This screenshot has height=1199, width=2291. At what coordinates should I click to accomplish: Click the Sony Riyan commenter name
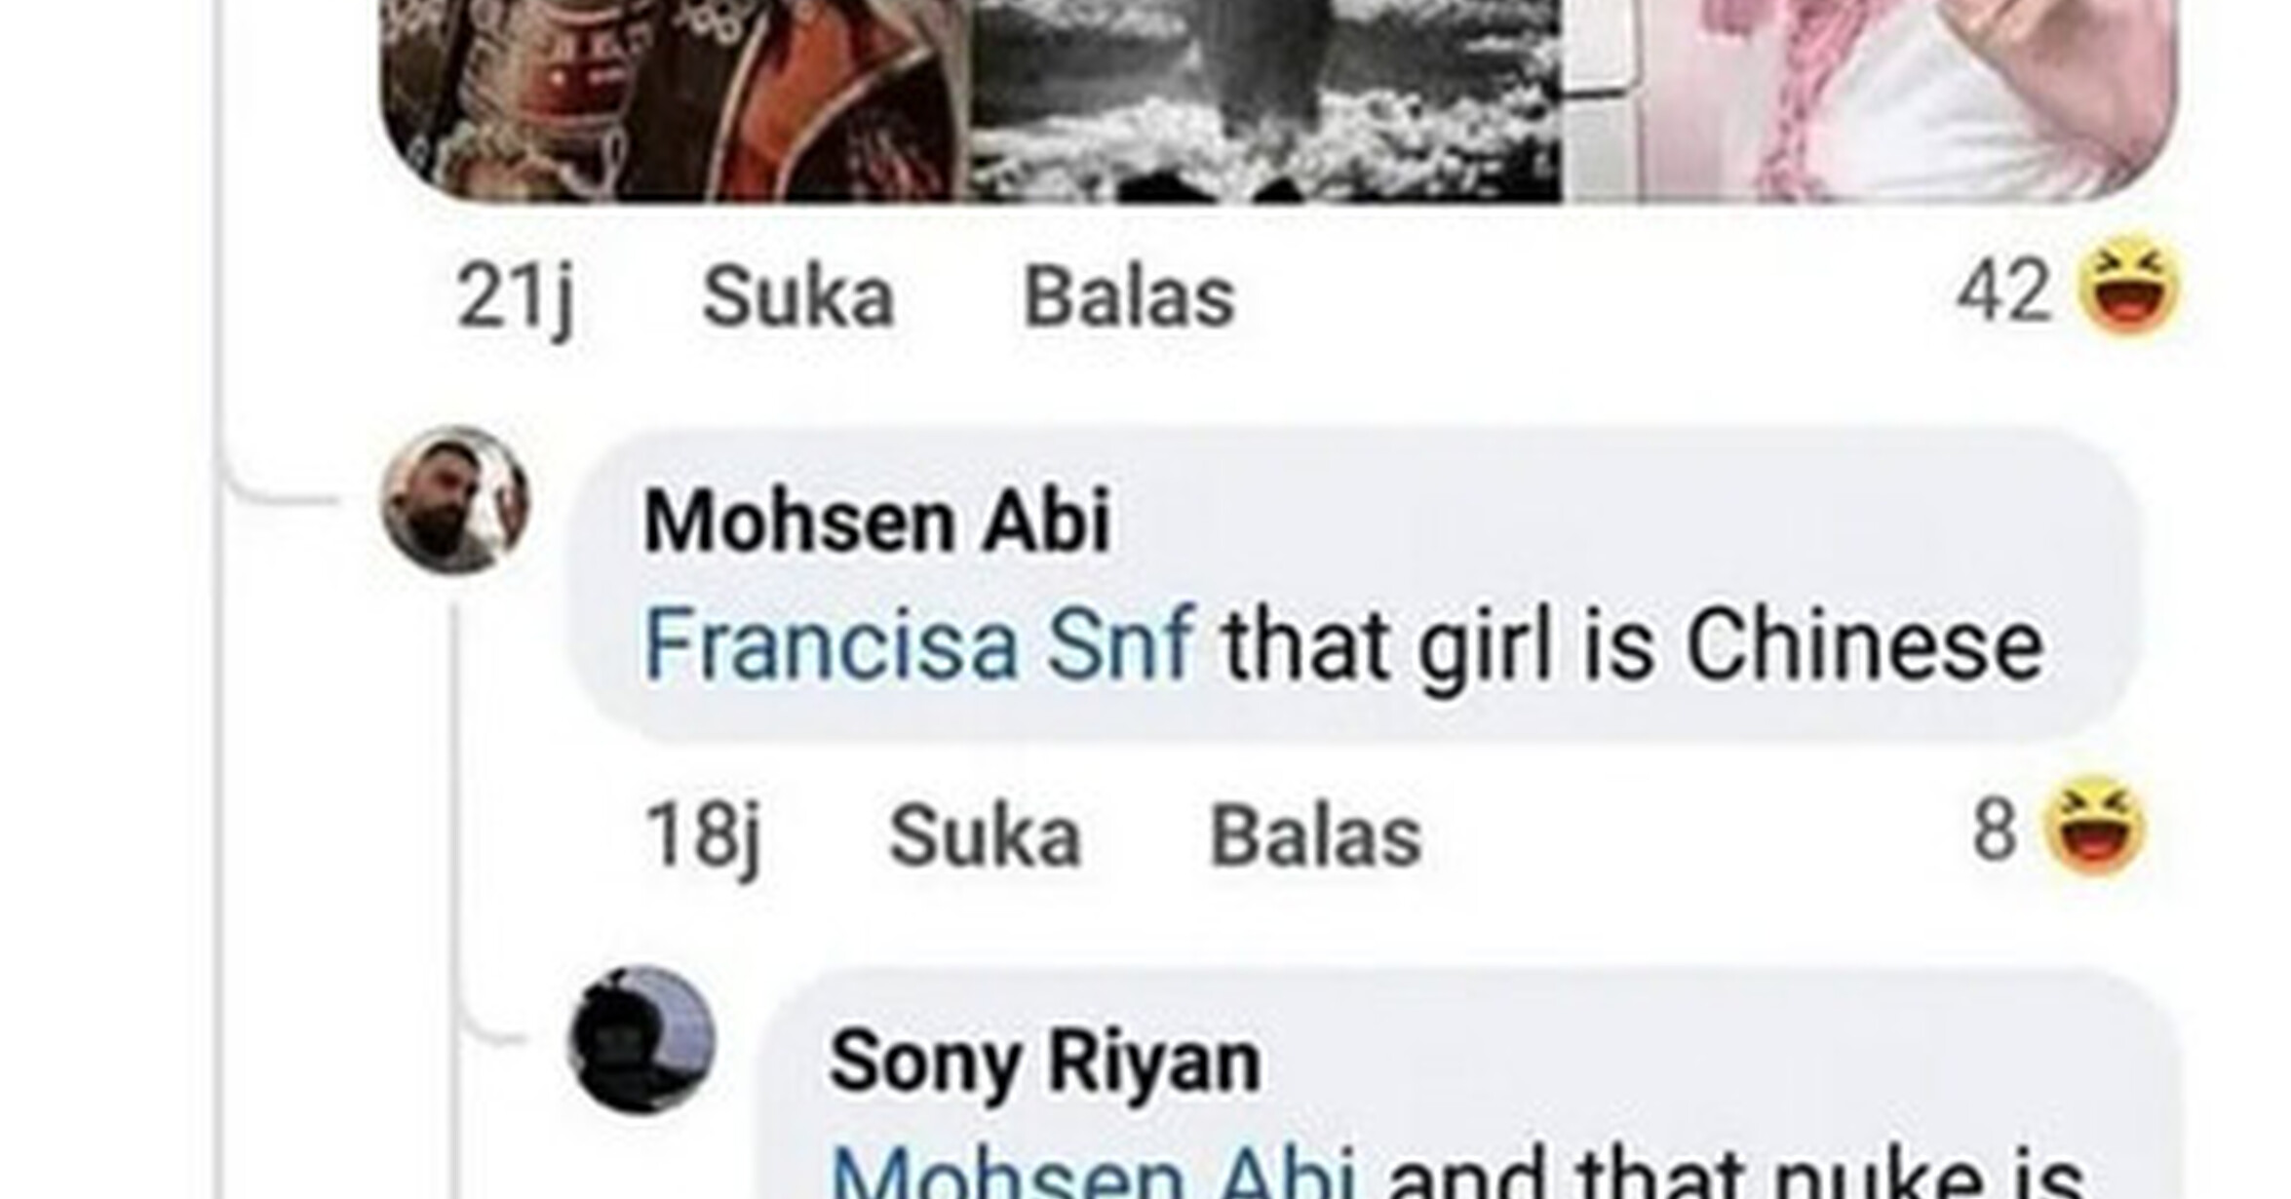pos(1045,1062)
